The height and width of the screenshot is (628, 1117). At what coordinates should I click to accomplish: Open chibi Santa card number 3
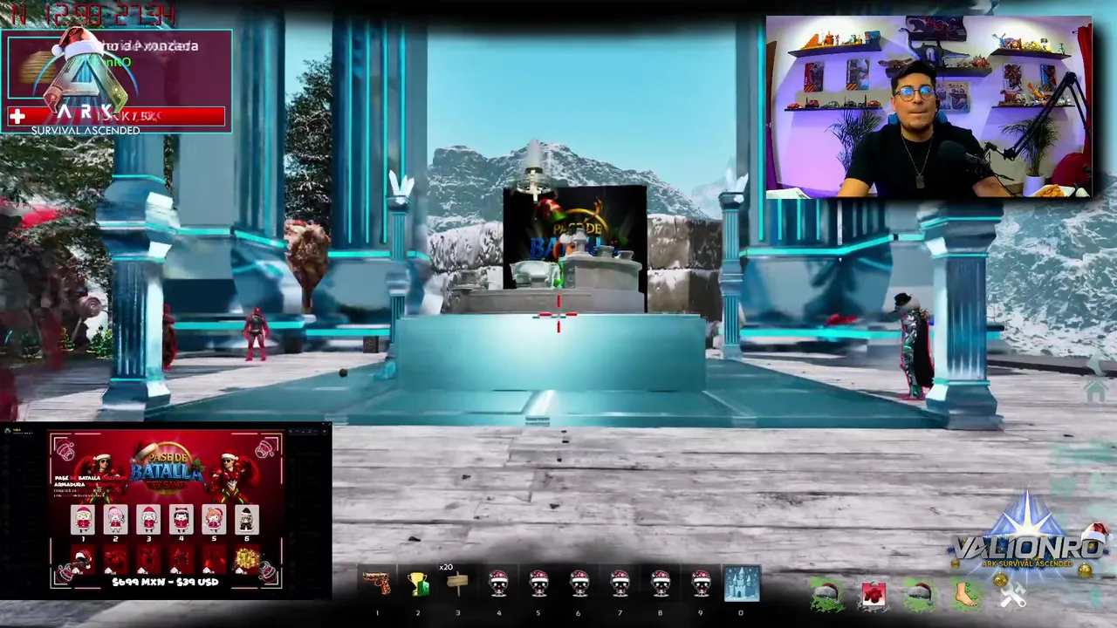[x=148, y=520]
